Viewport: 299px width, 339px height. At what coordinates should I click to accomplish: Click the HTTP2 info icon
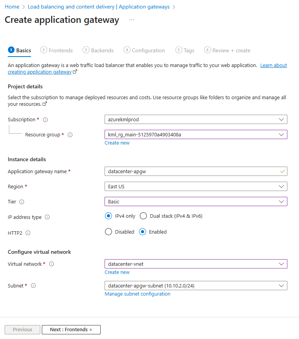(x=28, y=233)
